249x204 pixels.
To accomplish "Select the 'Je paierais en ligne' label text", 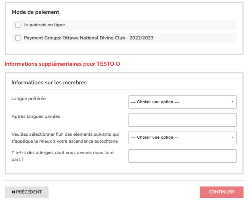I will pos(44,25).
